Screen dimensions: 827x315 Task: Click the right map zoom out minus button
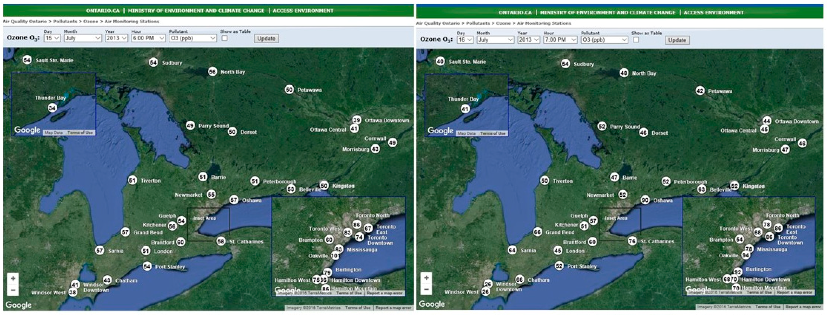pyautogui.click(x=426, y=290)
